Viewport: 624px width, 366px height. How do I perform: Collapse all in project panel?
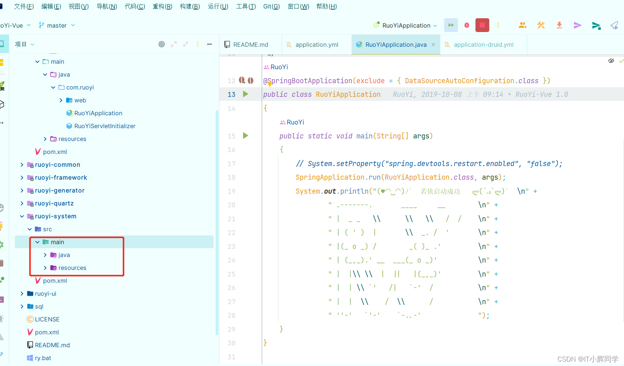[186, 44]
